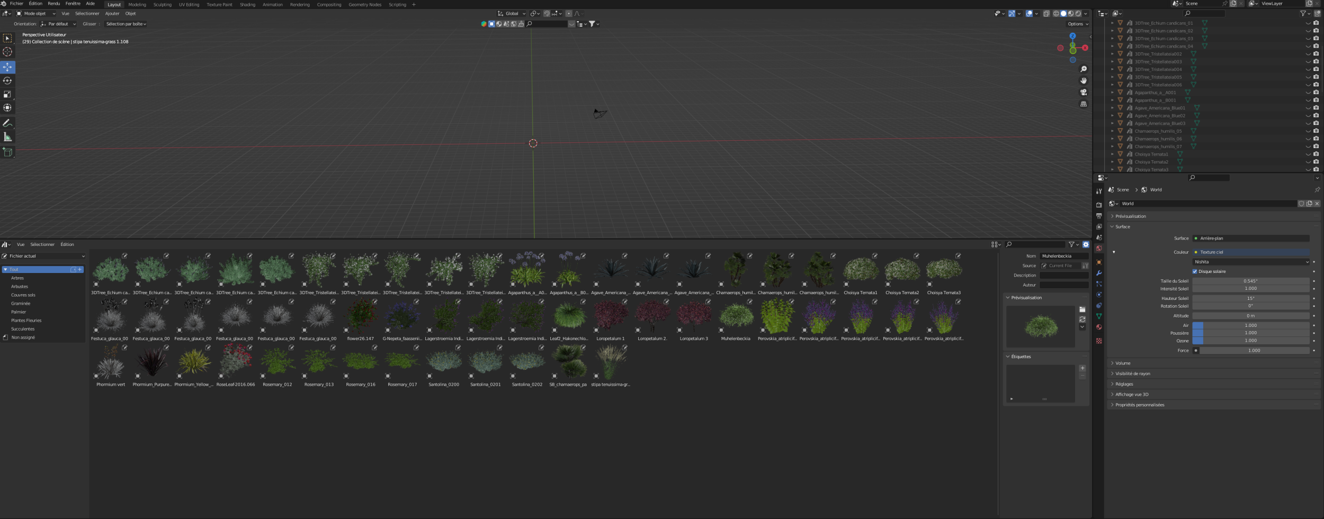Expand the Volume panel
Viewport: 1324px width, 519px height.
pos(1123,363)
